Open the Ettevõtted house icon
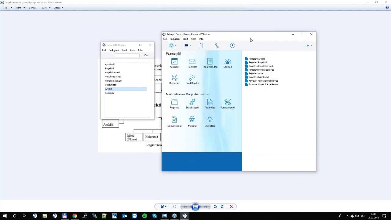391x220 pixels. pyautogui.click(x=210, y=119)
